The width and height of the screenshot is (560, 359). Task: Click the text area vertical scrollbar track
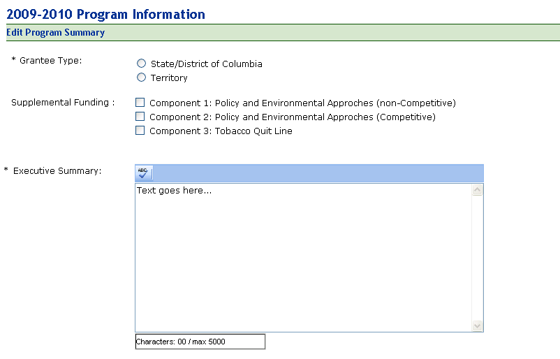(478, 258)
